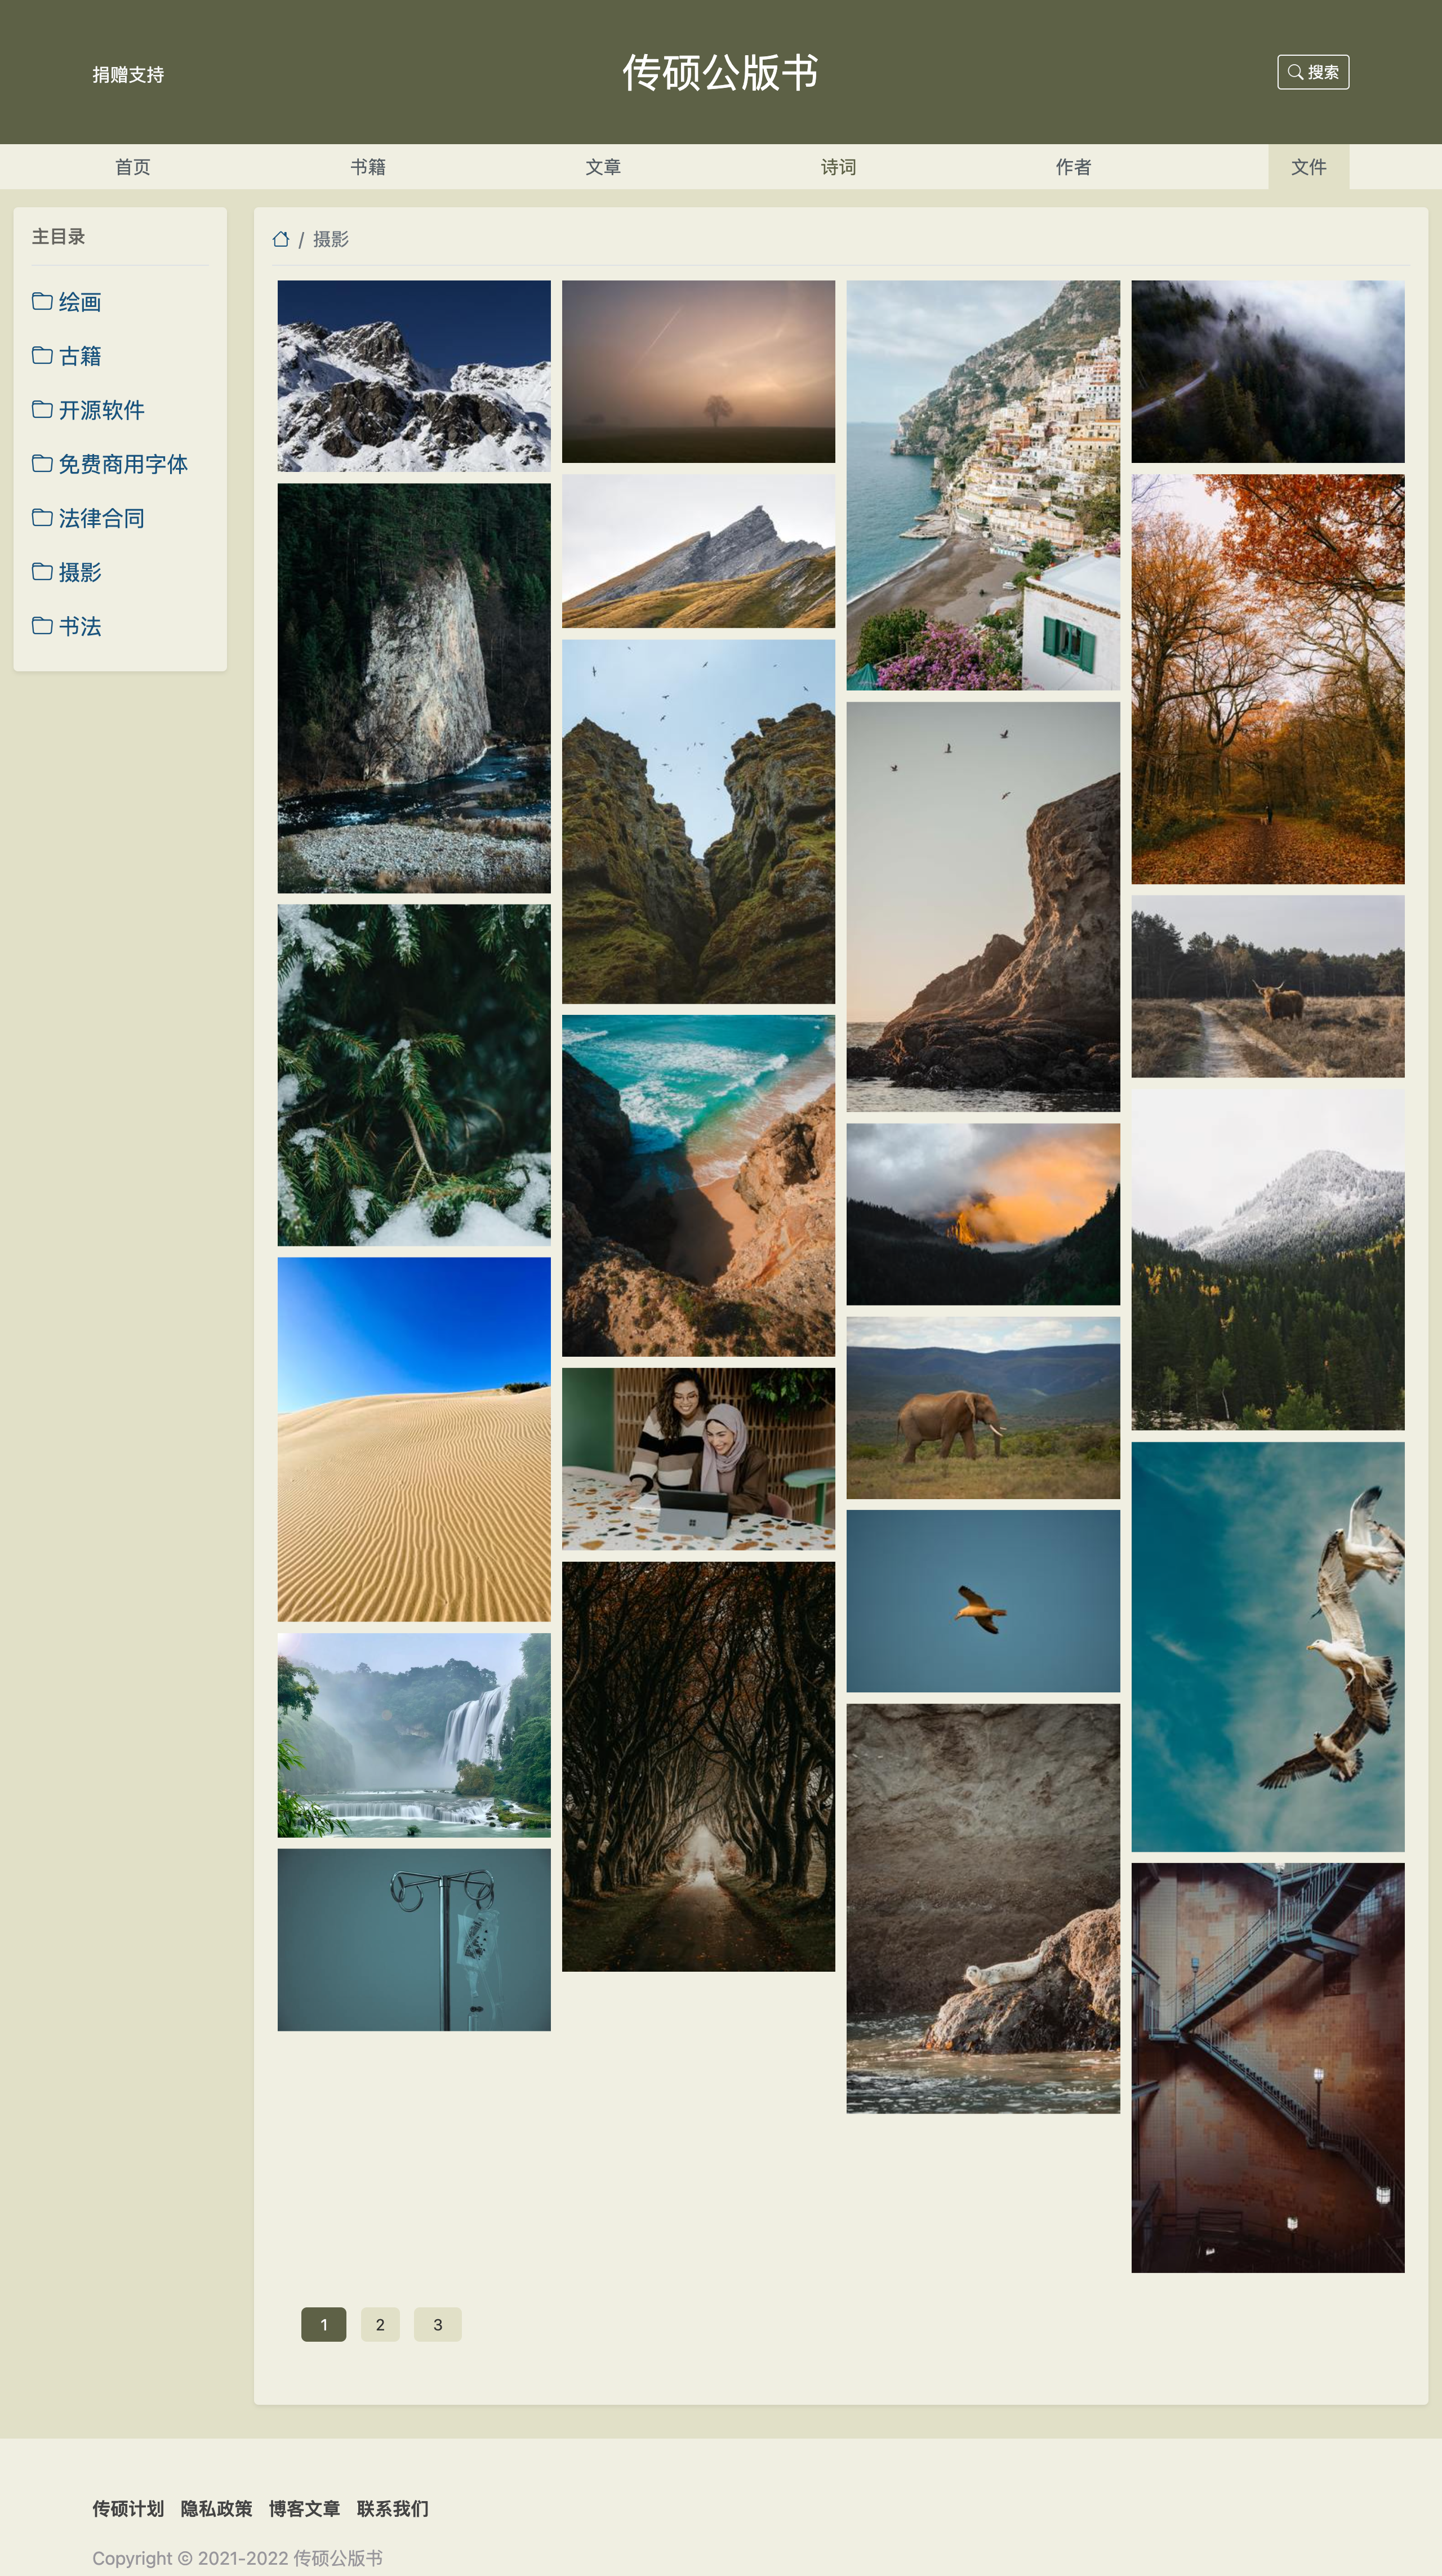The image size is (1442, 2576).
Task: Open the orange cloud over valley photo
Action: coord(983,1214)
